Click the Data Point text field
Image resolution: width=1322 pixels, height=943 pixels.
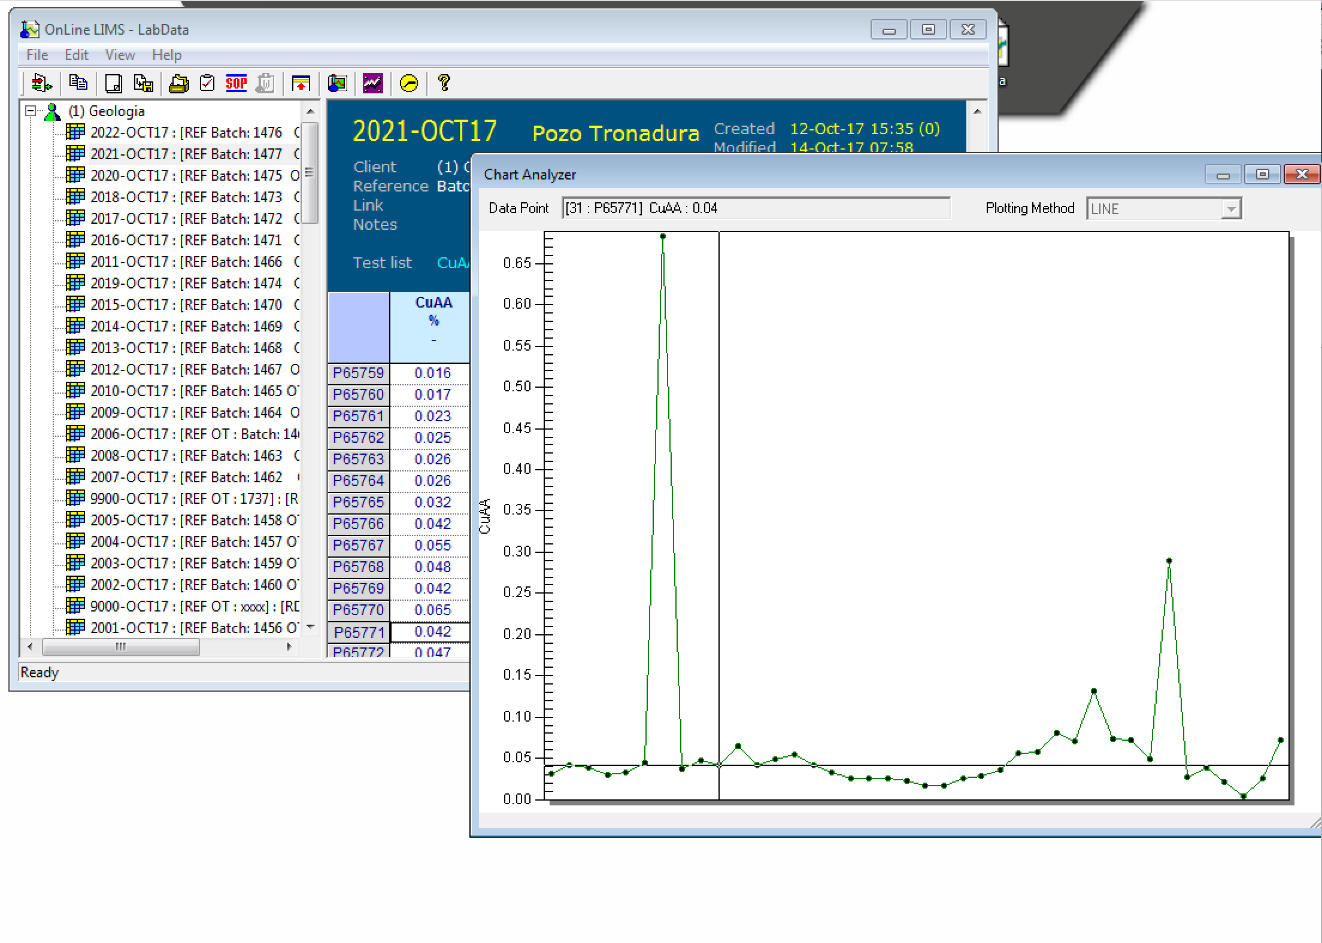[x=756, y=208]
